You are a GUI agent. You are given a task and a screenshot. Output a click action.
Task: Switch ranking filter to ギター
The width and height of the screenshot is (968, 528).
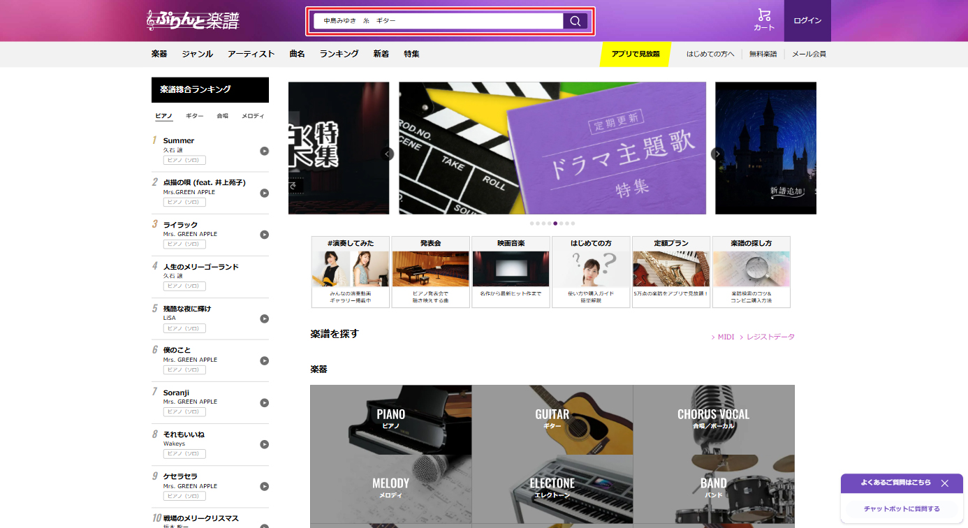click(x=194, y=116)
